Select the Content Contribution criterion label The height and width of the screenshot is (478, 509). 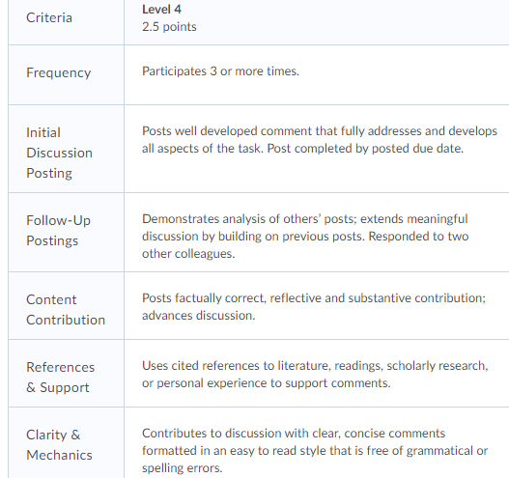tap(66, 310)
